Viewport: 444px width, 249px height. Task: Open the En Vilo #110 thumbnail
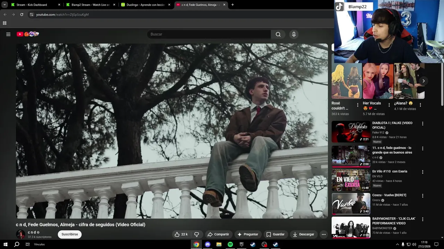tap(351, 180)
